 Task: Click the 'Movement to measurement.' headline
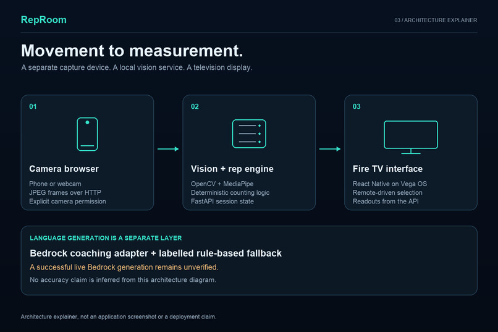click(132, 51)
